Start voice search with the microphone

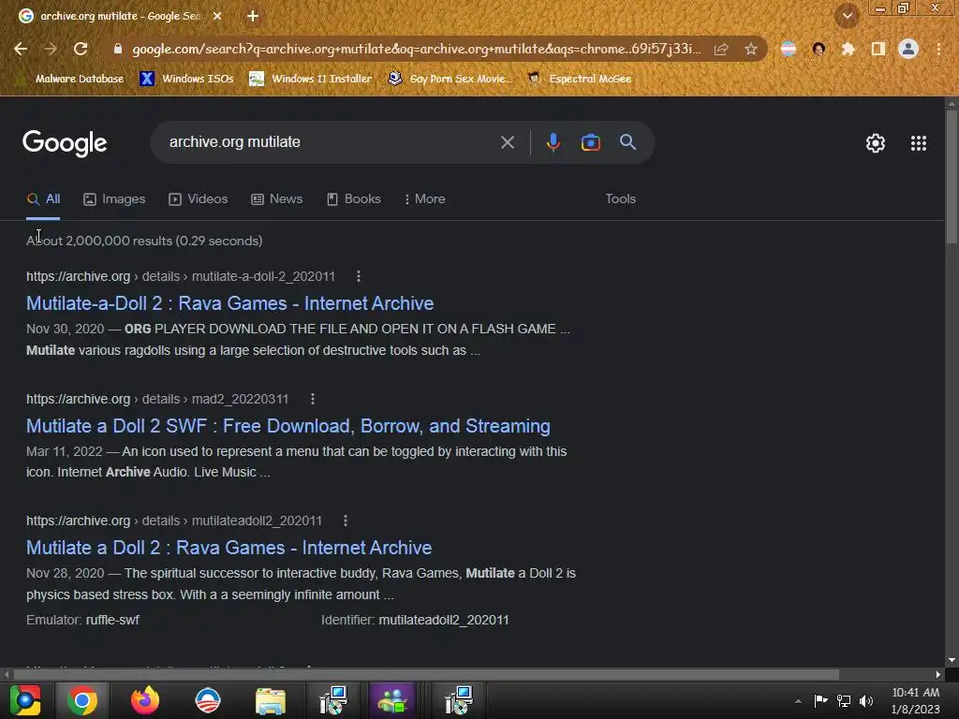coord(553,142)
